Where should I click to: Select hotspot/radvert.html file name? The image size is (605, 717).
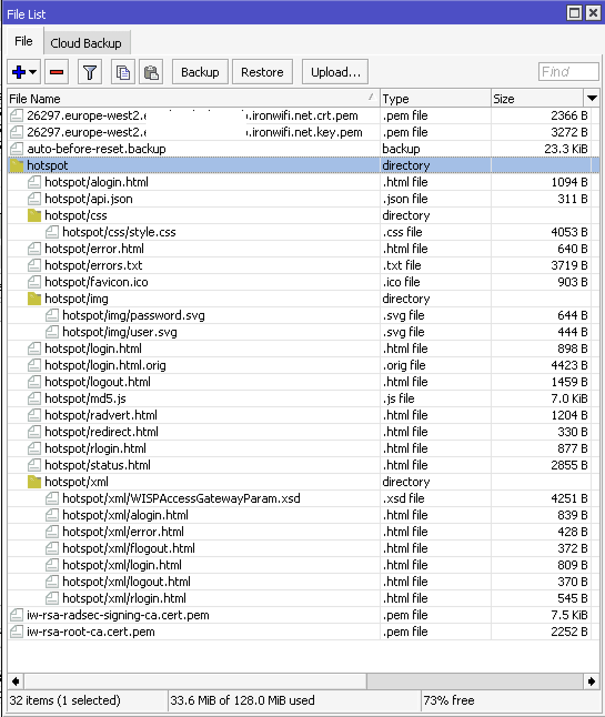click(101, 415)
